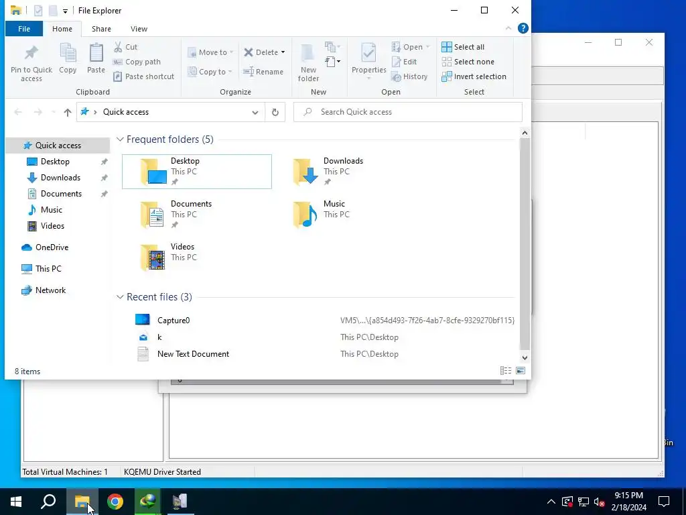The height and width of the screenshot is (515, 686).
Task: Click Pin to Quick access icon
Action: point(31,62)
